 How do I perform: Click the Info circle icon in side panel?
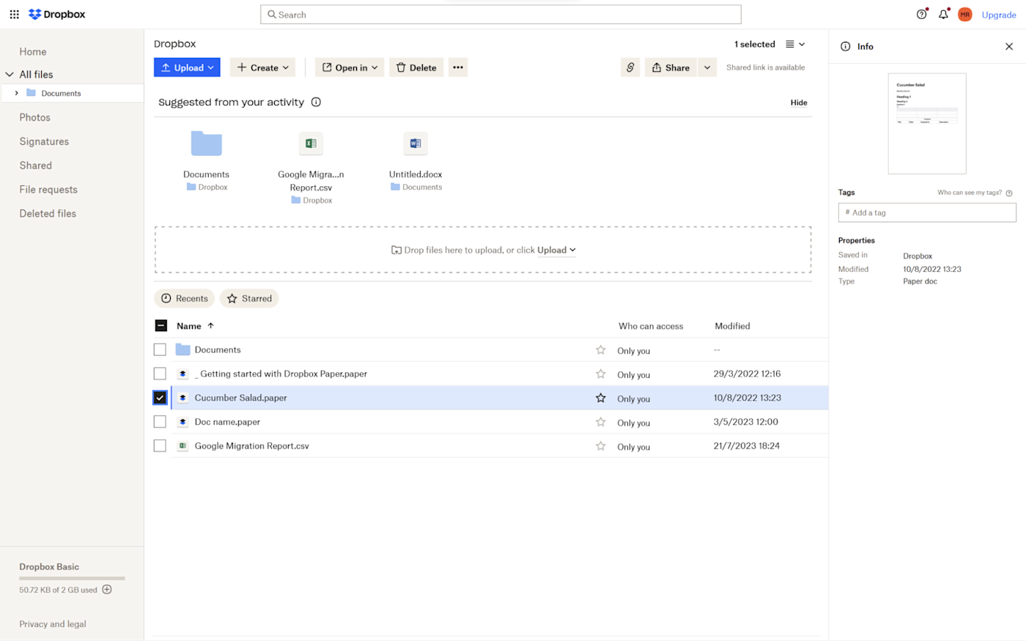click(845, 46)
